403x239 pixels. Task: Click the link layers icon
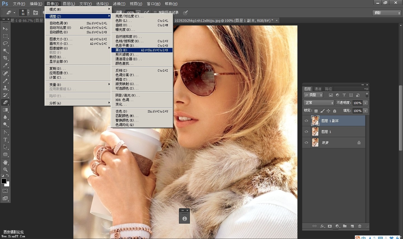315,226
